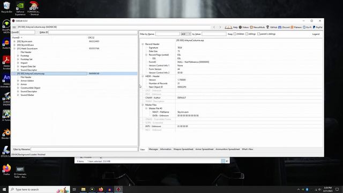Viewport: 343px width, 193px height.
Task: Focus the Filter by Name field
Action: 168,34
